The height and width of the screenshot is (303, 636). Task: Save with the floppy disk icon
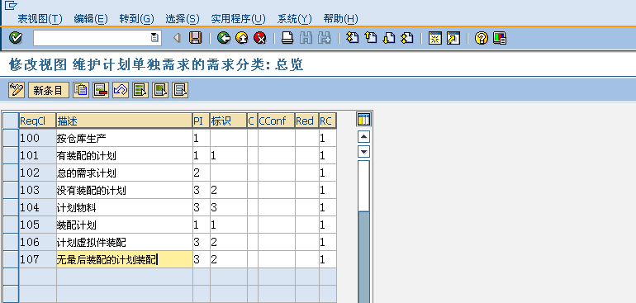click(196, 38)
